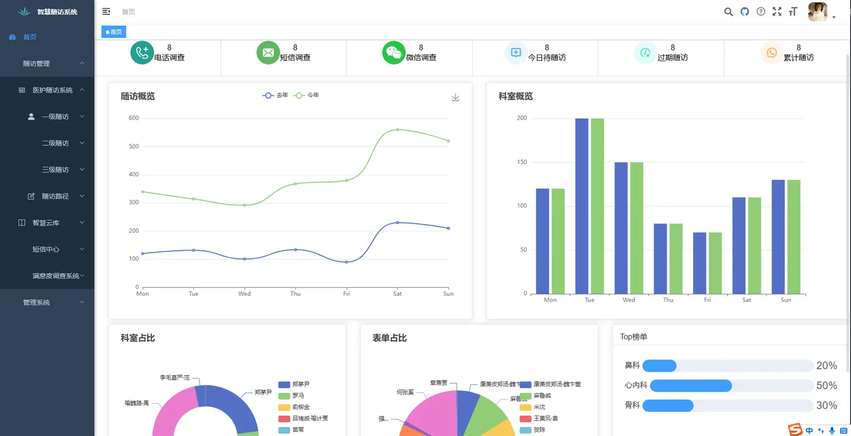Expand the 智慧云库 menu

47,223
